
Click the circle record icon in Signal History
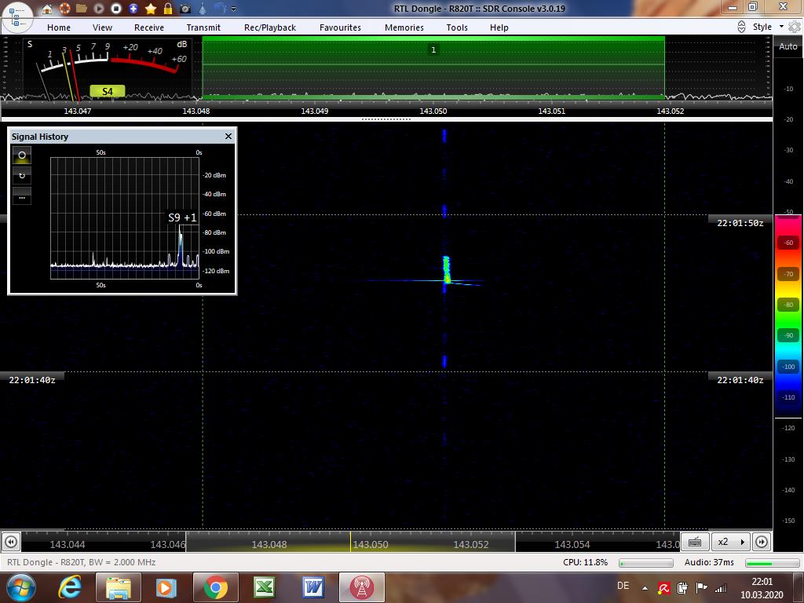tap(22, 155)
